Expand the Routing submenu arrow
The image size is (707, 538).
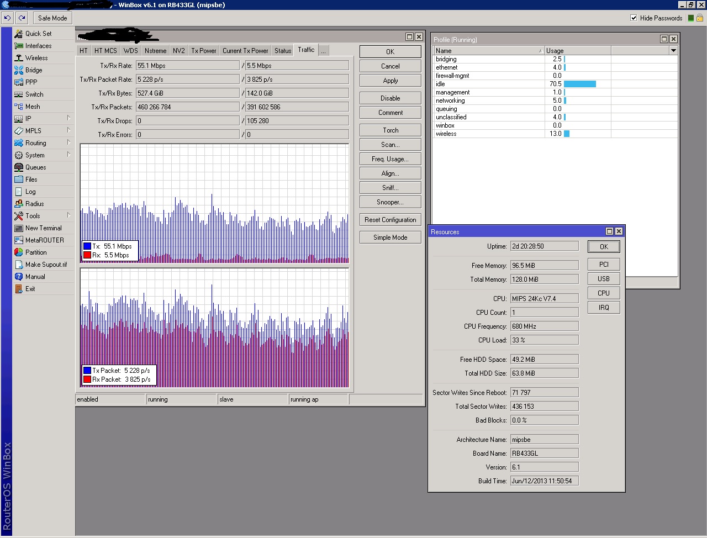68,143
